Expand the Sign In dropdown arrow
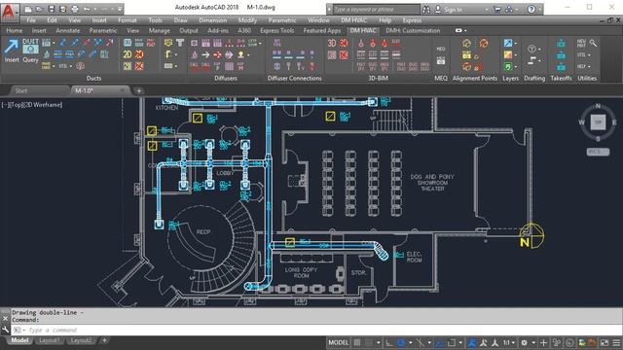Image resolution: width=623 pixels, height=350 pixels. coord(487,9)
